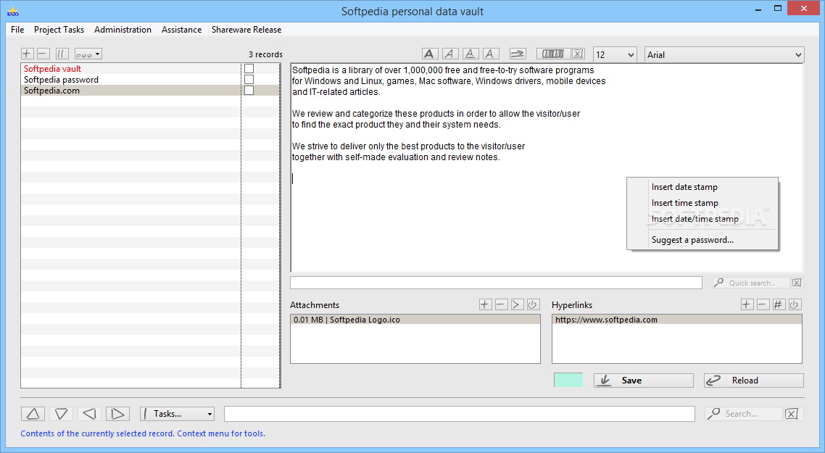Image resolution: width=825 pixels, height=453 pixels.
Task: Click the Hyperlinks section label
Action: click(x=572, y=305)
